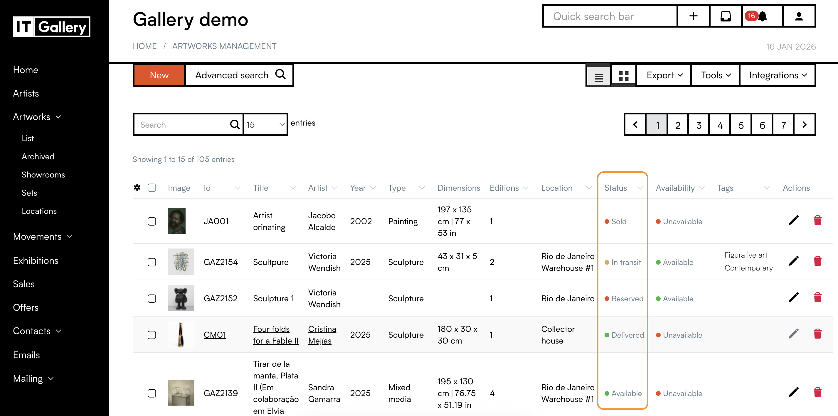The height and width of the screenshot is (416, 838).
Task: Open the entries-per-page selector showing 15
Action: 265,124
